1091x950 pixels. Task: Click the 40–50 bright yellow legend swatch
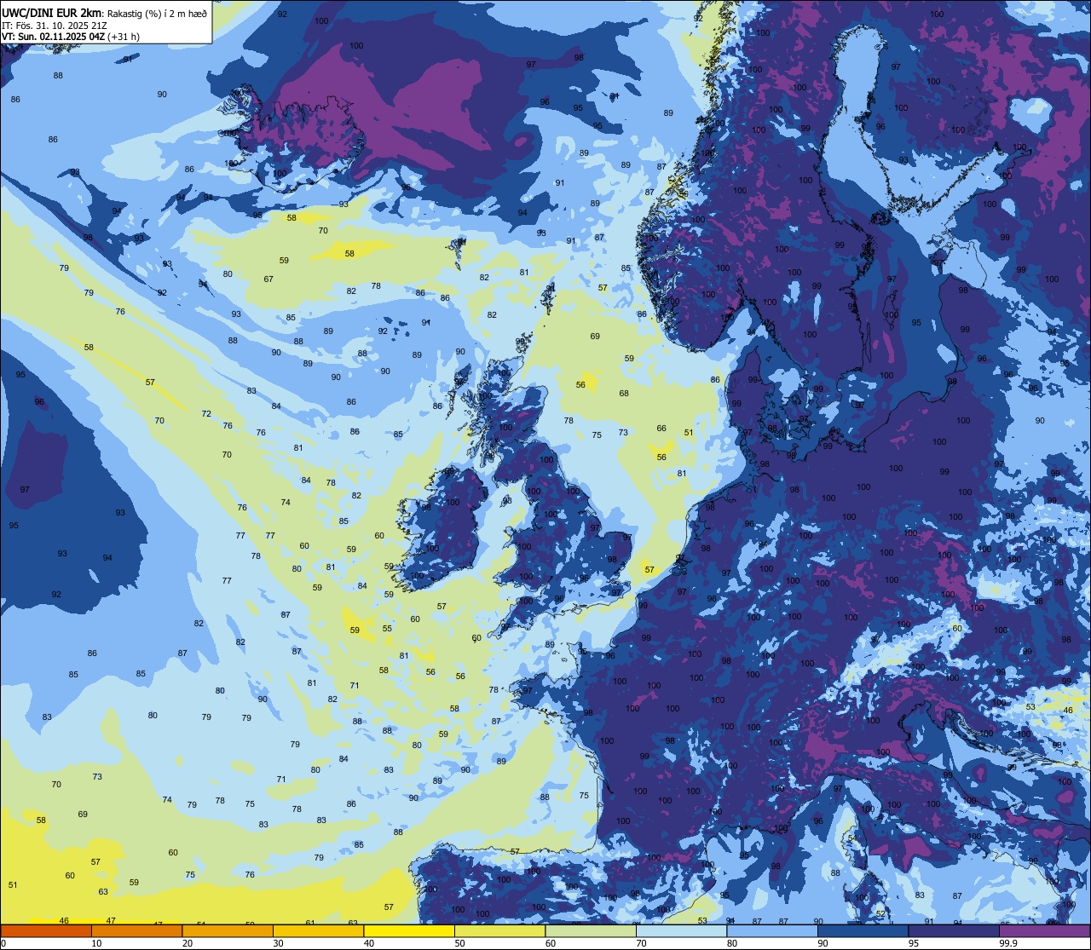[x=409, y=930]
